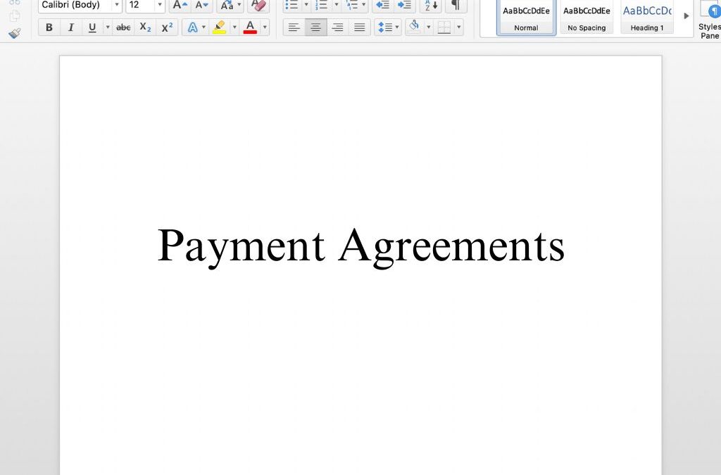Apply bulleted list

(x=291, y=6)
